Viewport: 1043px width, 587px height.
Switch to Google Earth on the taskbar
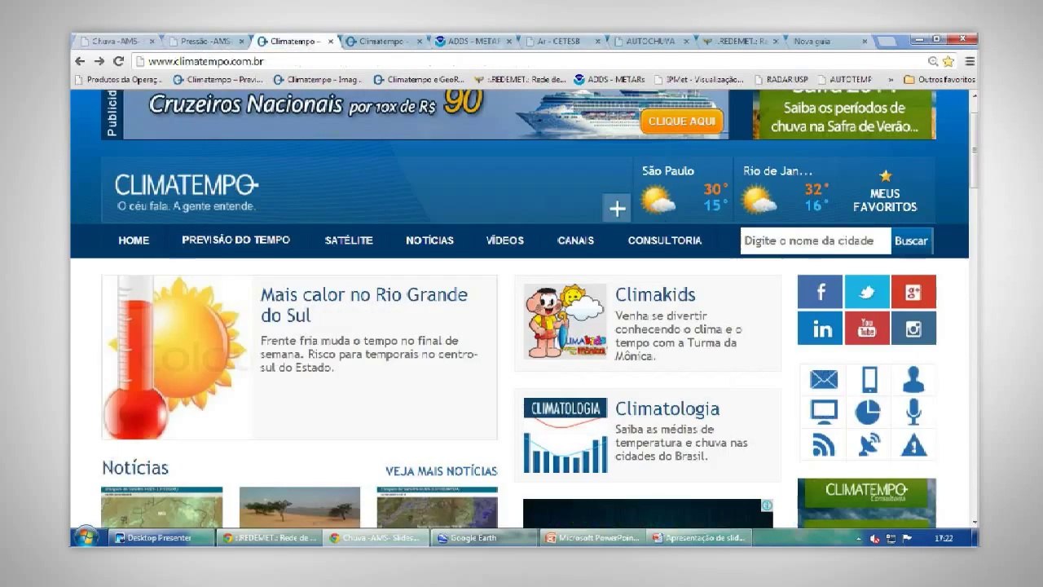point(484,538)
